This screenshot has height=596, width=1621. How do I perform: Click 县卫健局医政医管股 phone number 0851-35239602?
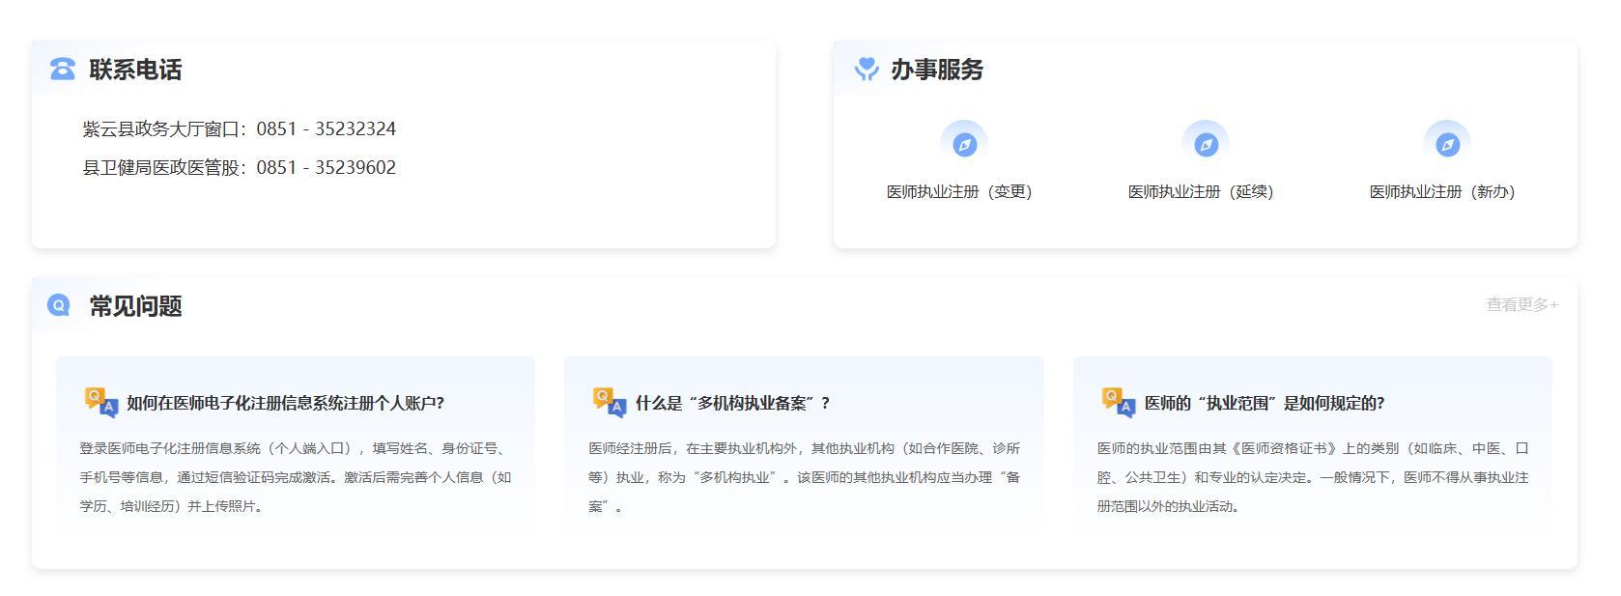click(326, 168)
